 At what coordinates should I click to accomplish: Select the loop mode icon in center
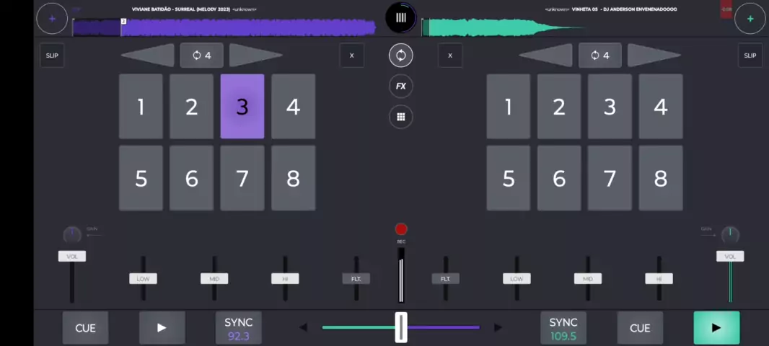pos(401,56)
